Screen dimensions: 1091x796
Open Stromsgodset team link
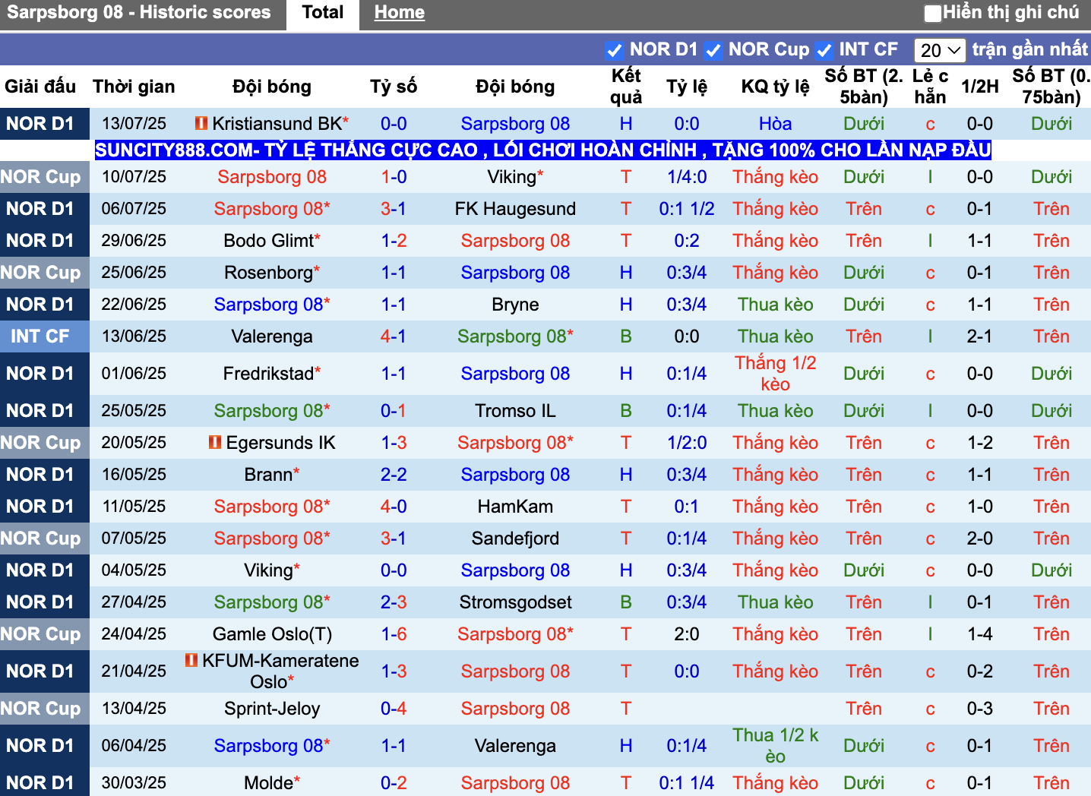(515, 602)
